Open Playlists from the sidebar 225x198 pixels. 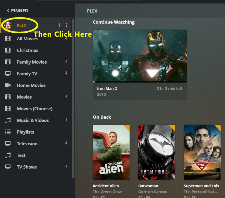26,132
